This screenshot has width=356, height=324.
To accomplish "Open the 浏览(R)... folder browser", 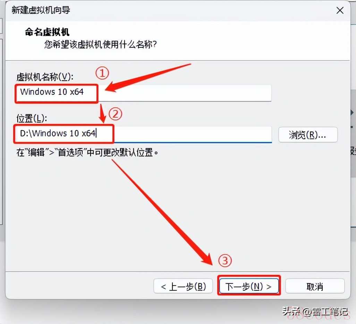I will pyautogui.click(x=308, y=135).
